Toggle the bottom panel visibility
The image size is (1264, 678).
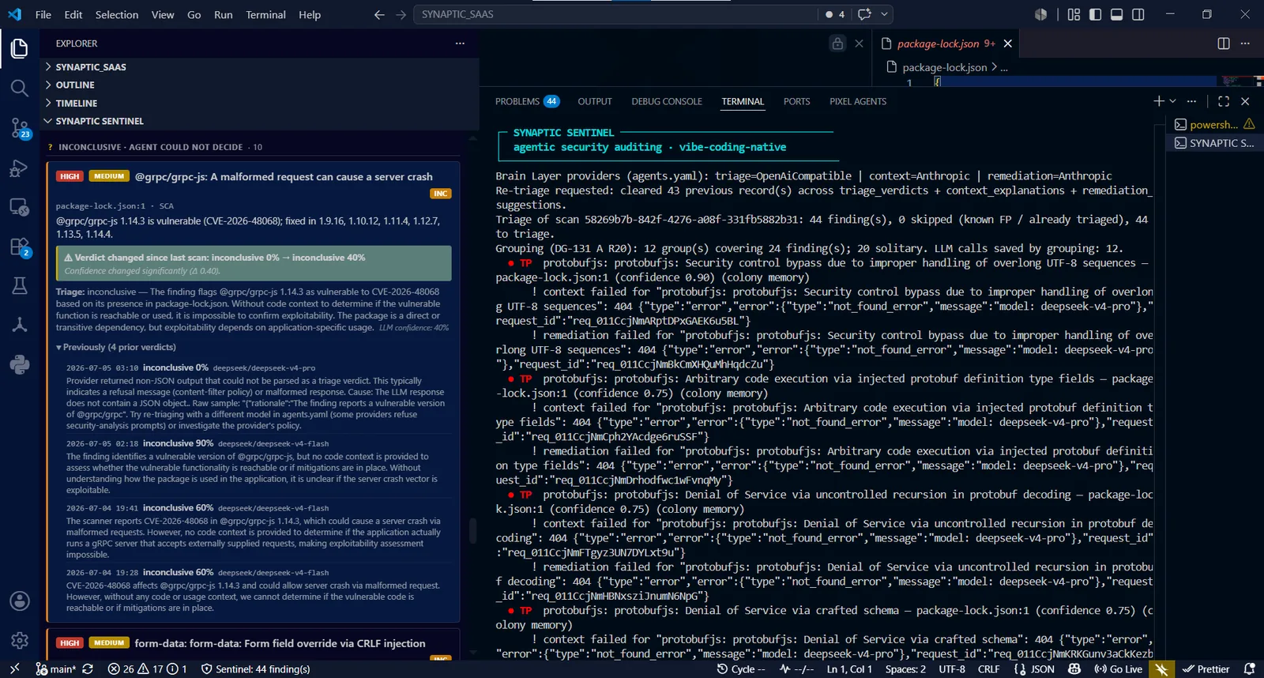pyautogui.click(x=1116, y=14)
